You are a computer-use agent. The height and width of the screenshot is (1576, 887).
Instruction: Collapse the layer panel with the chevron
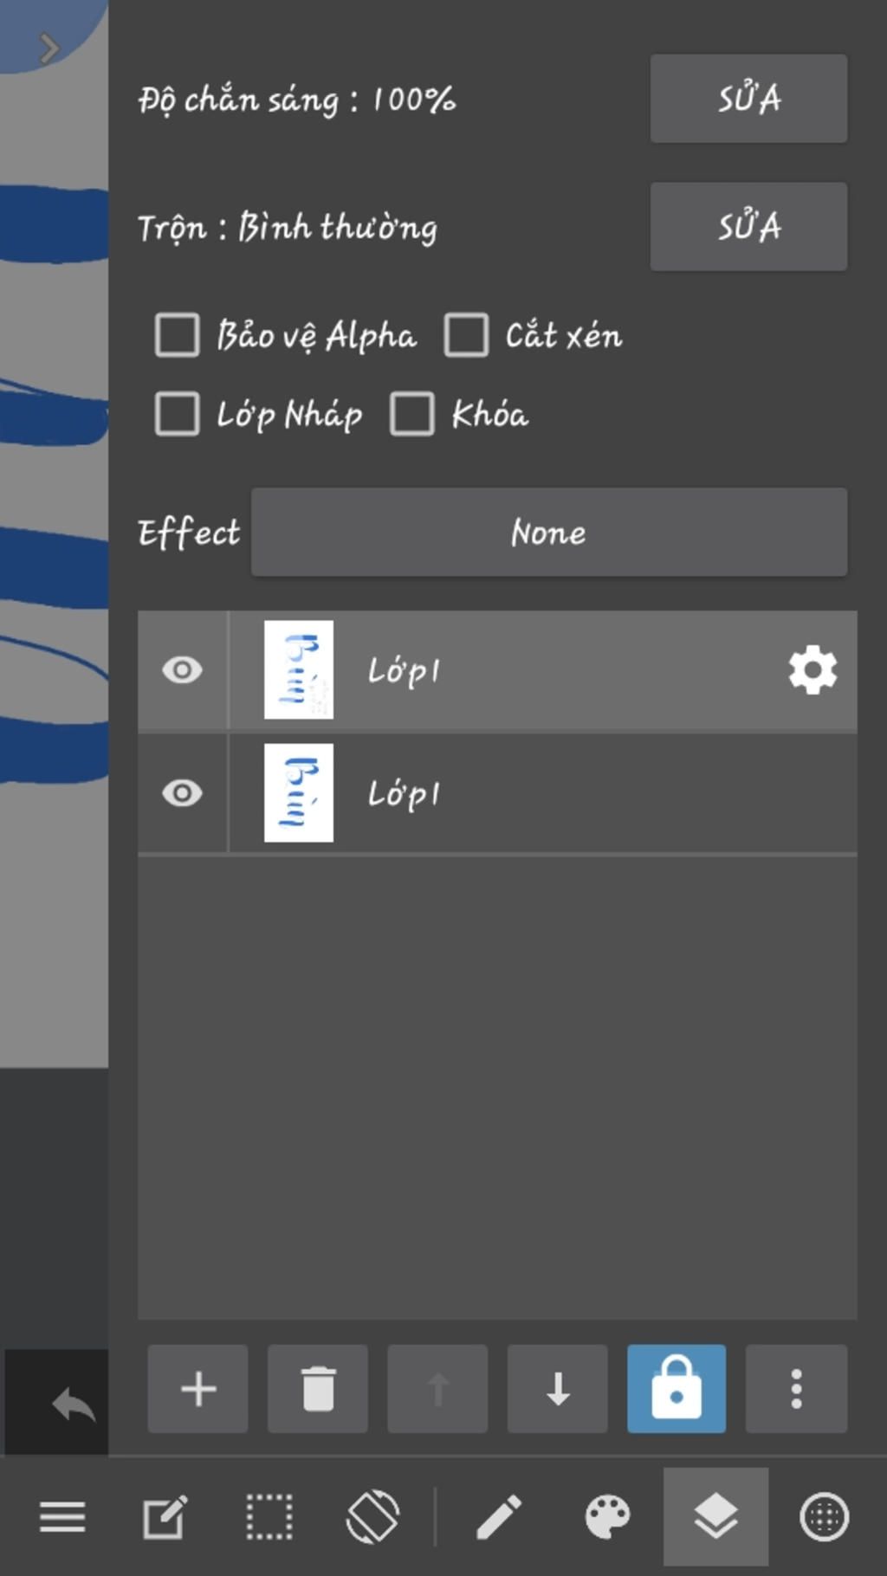[x=49, y=48]
